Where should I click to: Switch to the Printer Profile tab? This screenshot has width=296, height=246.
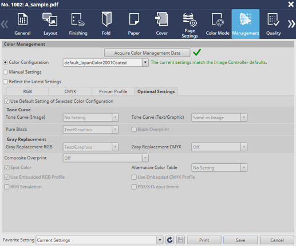pos(113,91)
